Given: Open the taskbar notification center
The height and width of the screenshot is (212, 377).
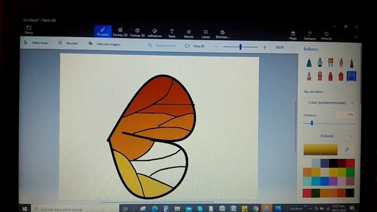Looking at the screenshot, I should tap(352, 208).
